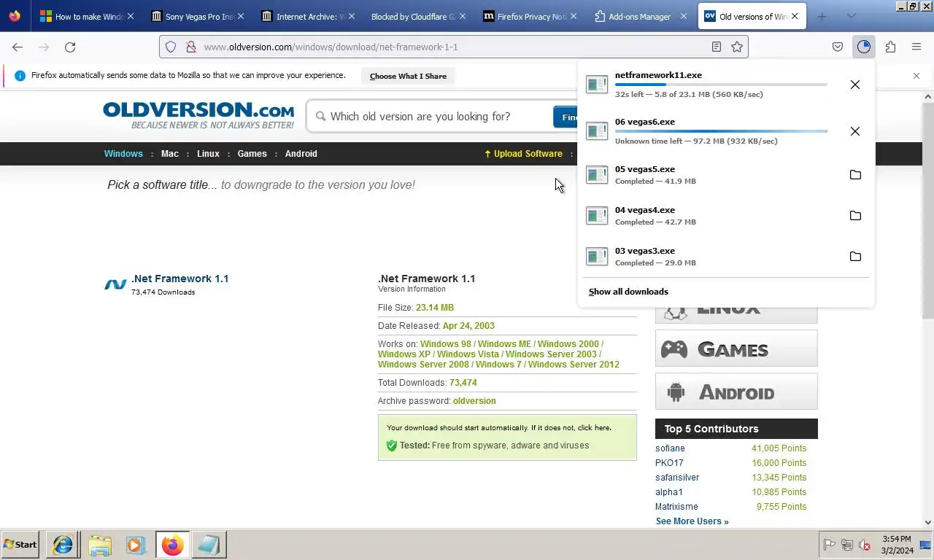Click the Firefox taskbar button

172,545
